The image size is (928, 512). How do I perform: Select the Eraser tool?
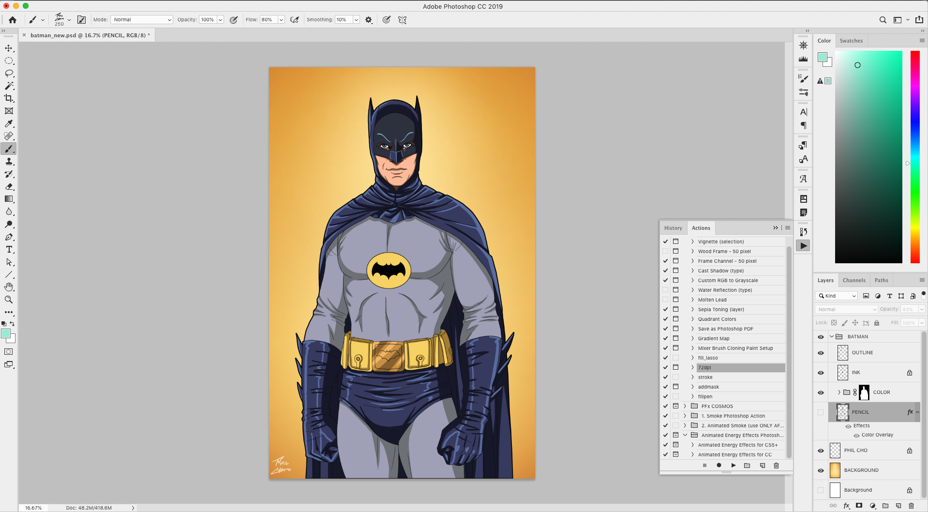[9, 186]
